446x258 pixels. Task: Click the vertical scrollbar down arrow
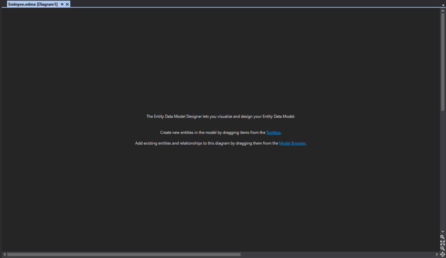(x=443, y=231)
